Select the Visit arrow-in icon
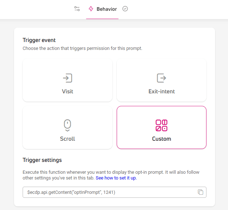 pyautogui.click(x=68, y=78)
